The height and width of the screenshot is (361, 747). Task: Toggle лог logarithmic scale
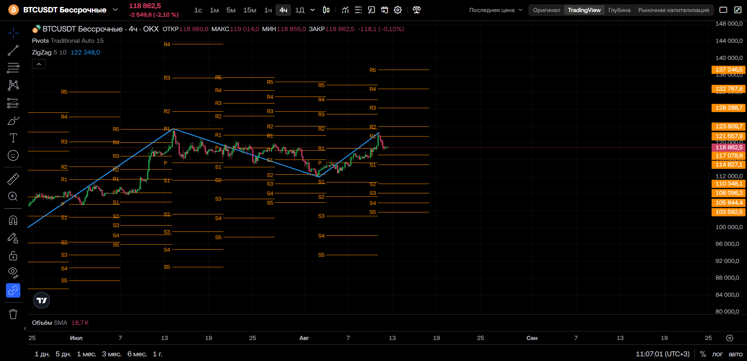717,354
